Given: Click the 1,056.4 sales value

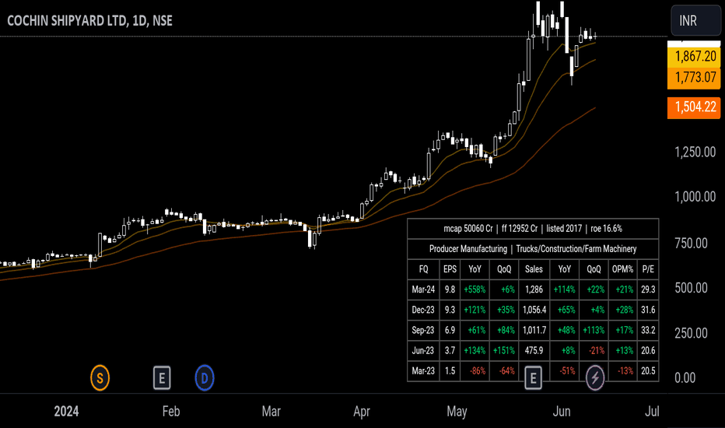Looking at the screenshot, I should coord(534,310).
